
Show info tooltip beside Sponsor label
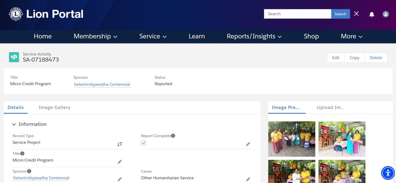pos(29,171)
